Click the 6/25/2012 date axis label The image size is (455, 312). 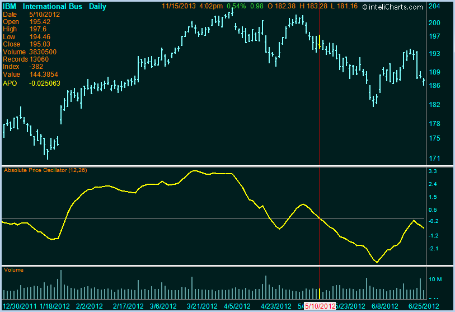(424, 306)
